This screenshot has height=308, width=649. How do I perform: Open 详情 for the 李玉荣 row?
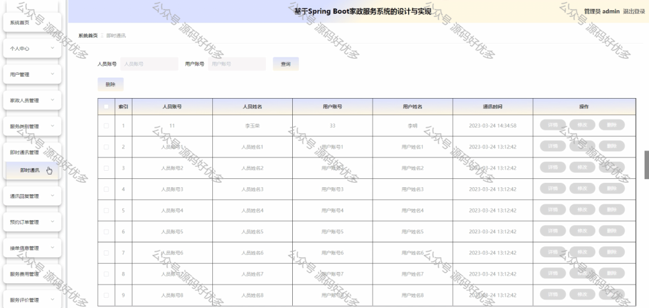553,125
